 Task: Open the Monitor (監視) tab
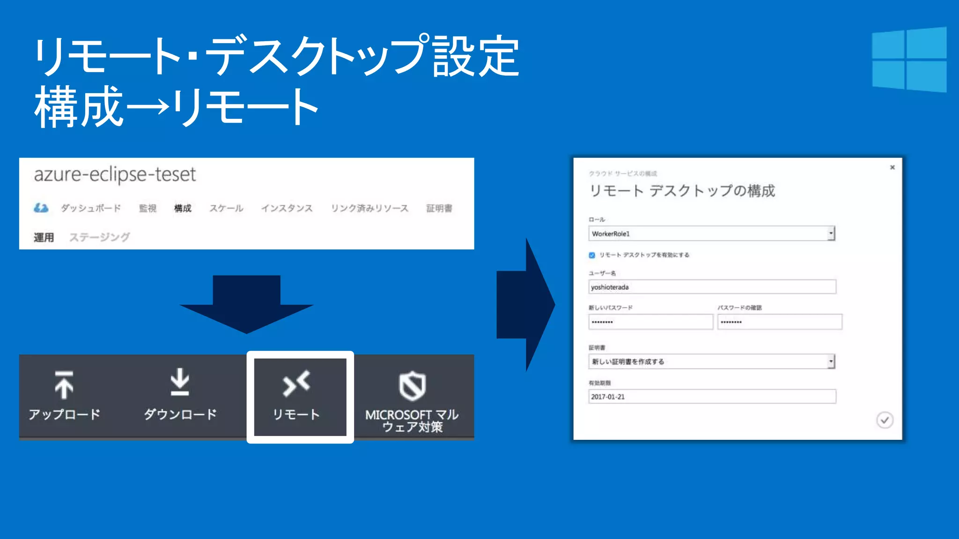coord(148,208)
